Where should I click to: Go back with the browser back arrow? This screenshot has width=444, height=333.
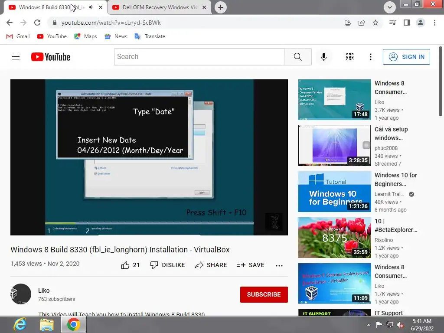coord(10,23)
